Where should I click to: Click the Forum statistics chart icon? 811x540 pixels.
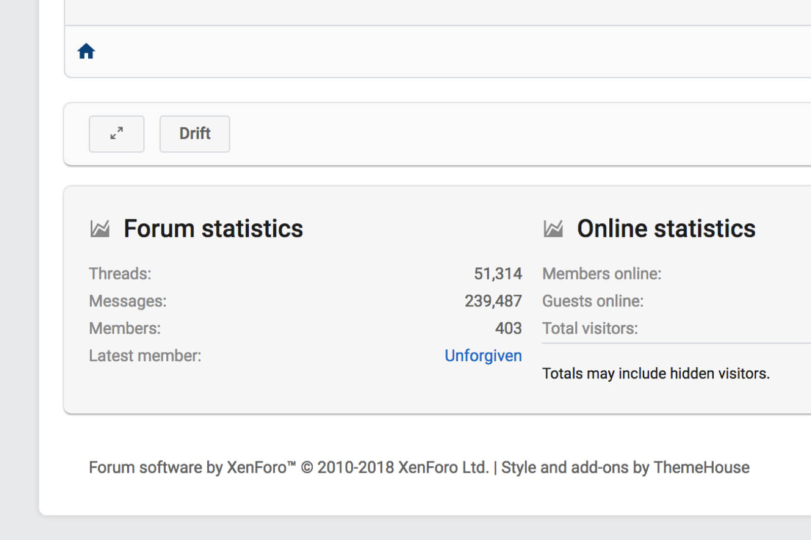(100, 229)
